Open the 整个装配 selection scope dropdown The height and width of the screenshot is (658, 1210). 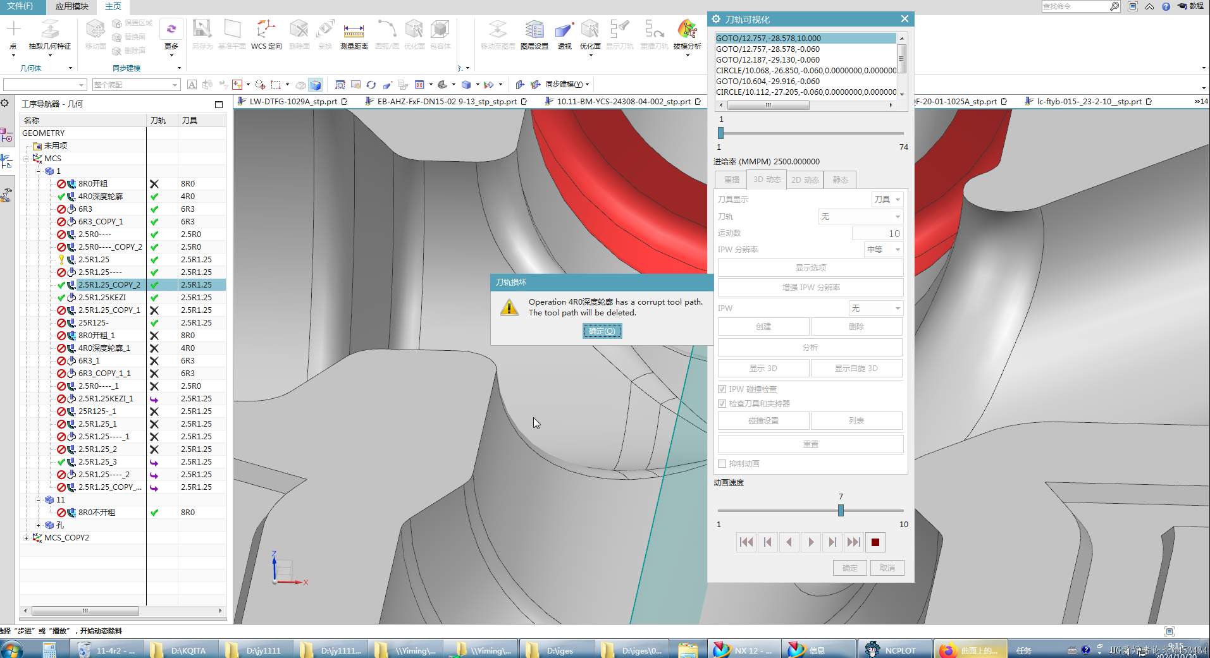[136, 85]
